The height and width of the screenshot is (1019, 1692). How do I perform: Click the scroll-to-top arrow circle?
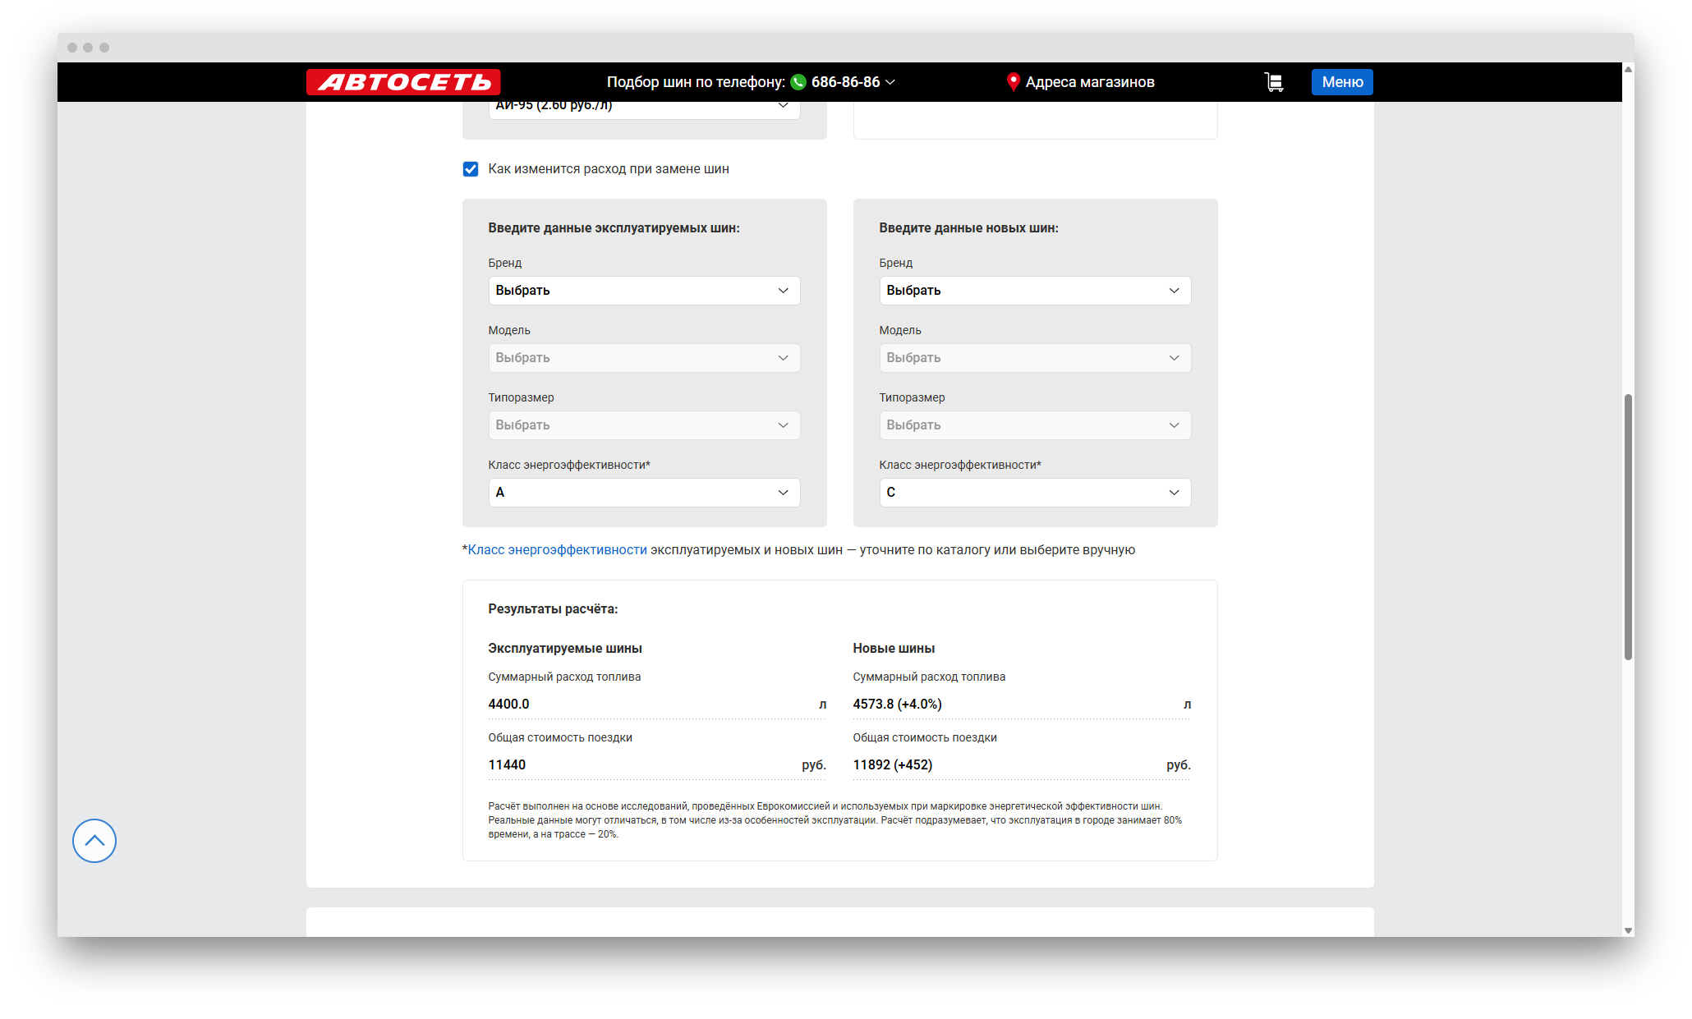[94, 840]
